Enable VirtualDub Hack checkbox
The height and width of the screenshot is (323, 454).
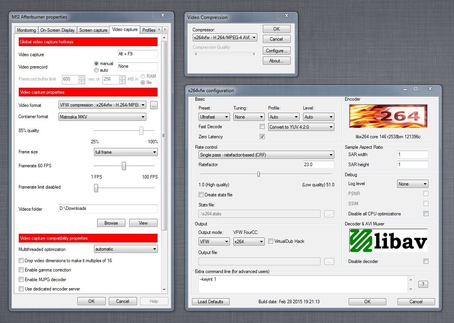coord(271,241)
